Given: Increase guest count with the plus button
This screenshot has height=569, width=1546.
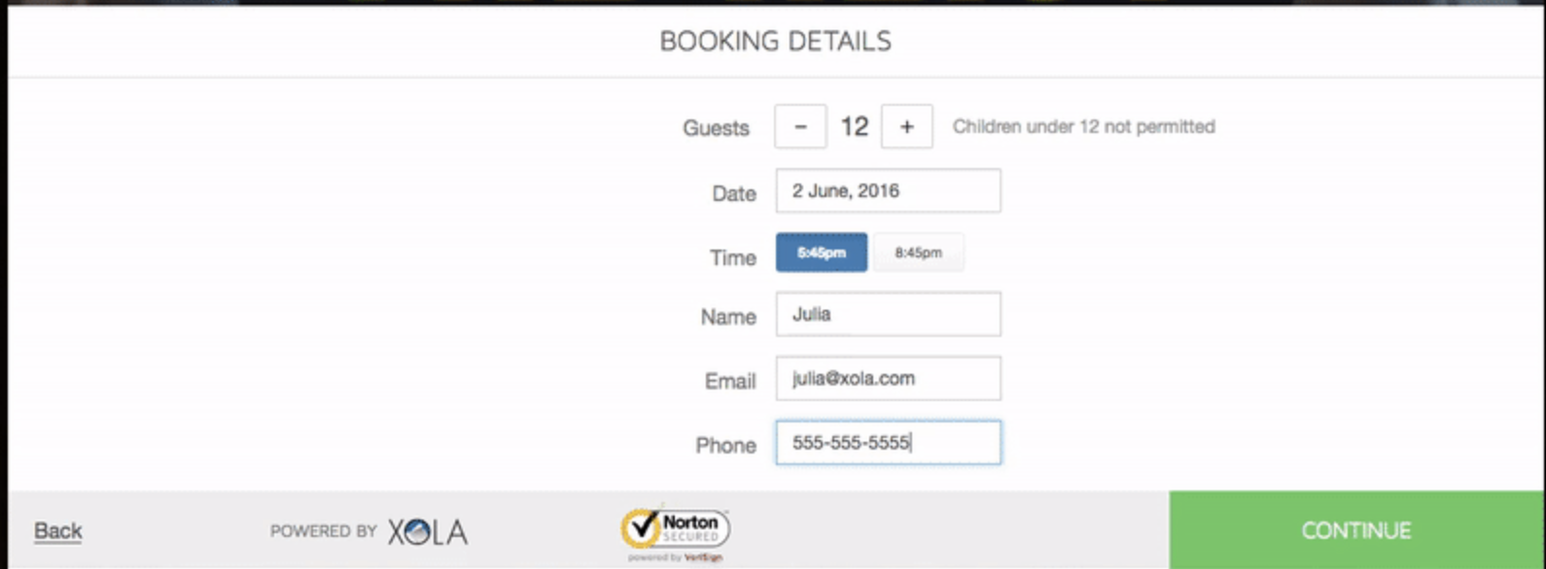Looking at the screenshot, I should coord(906,126).
